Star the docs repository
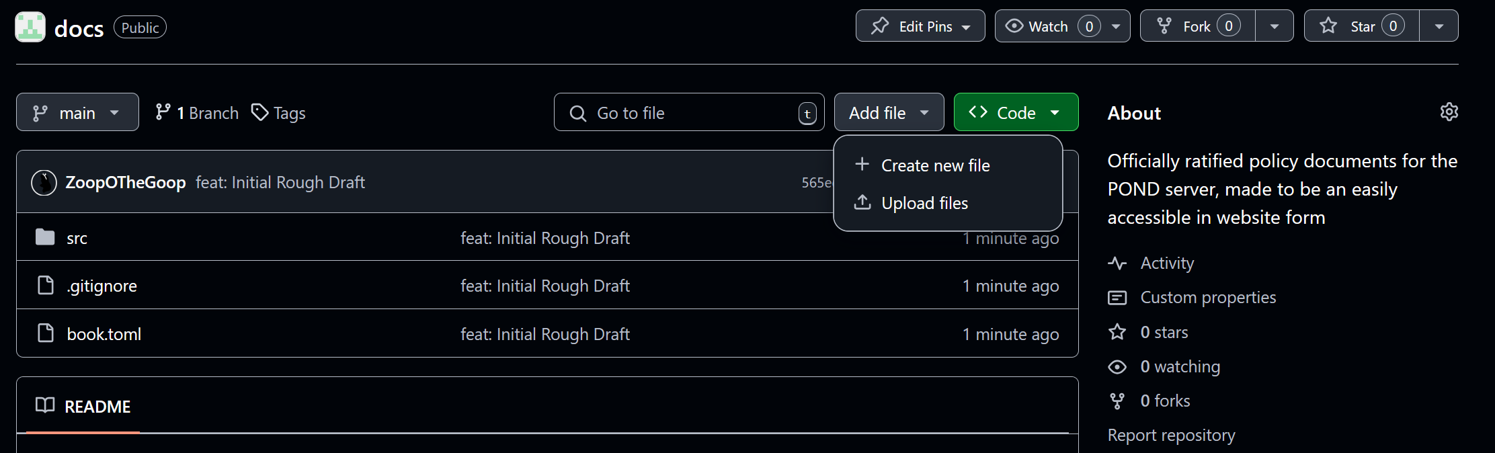The image size is (1495, 453). coord(1361,26)
